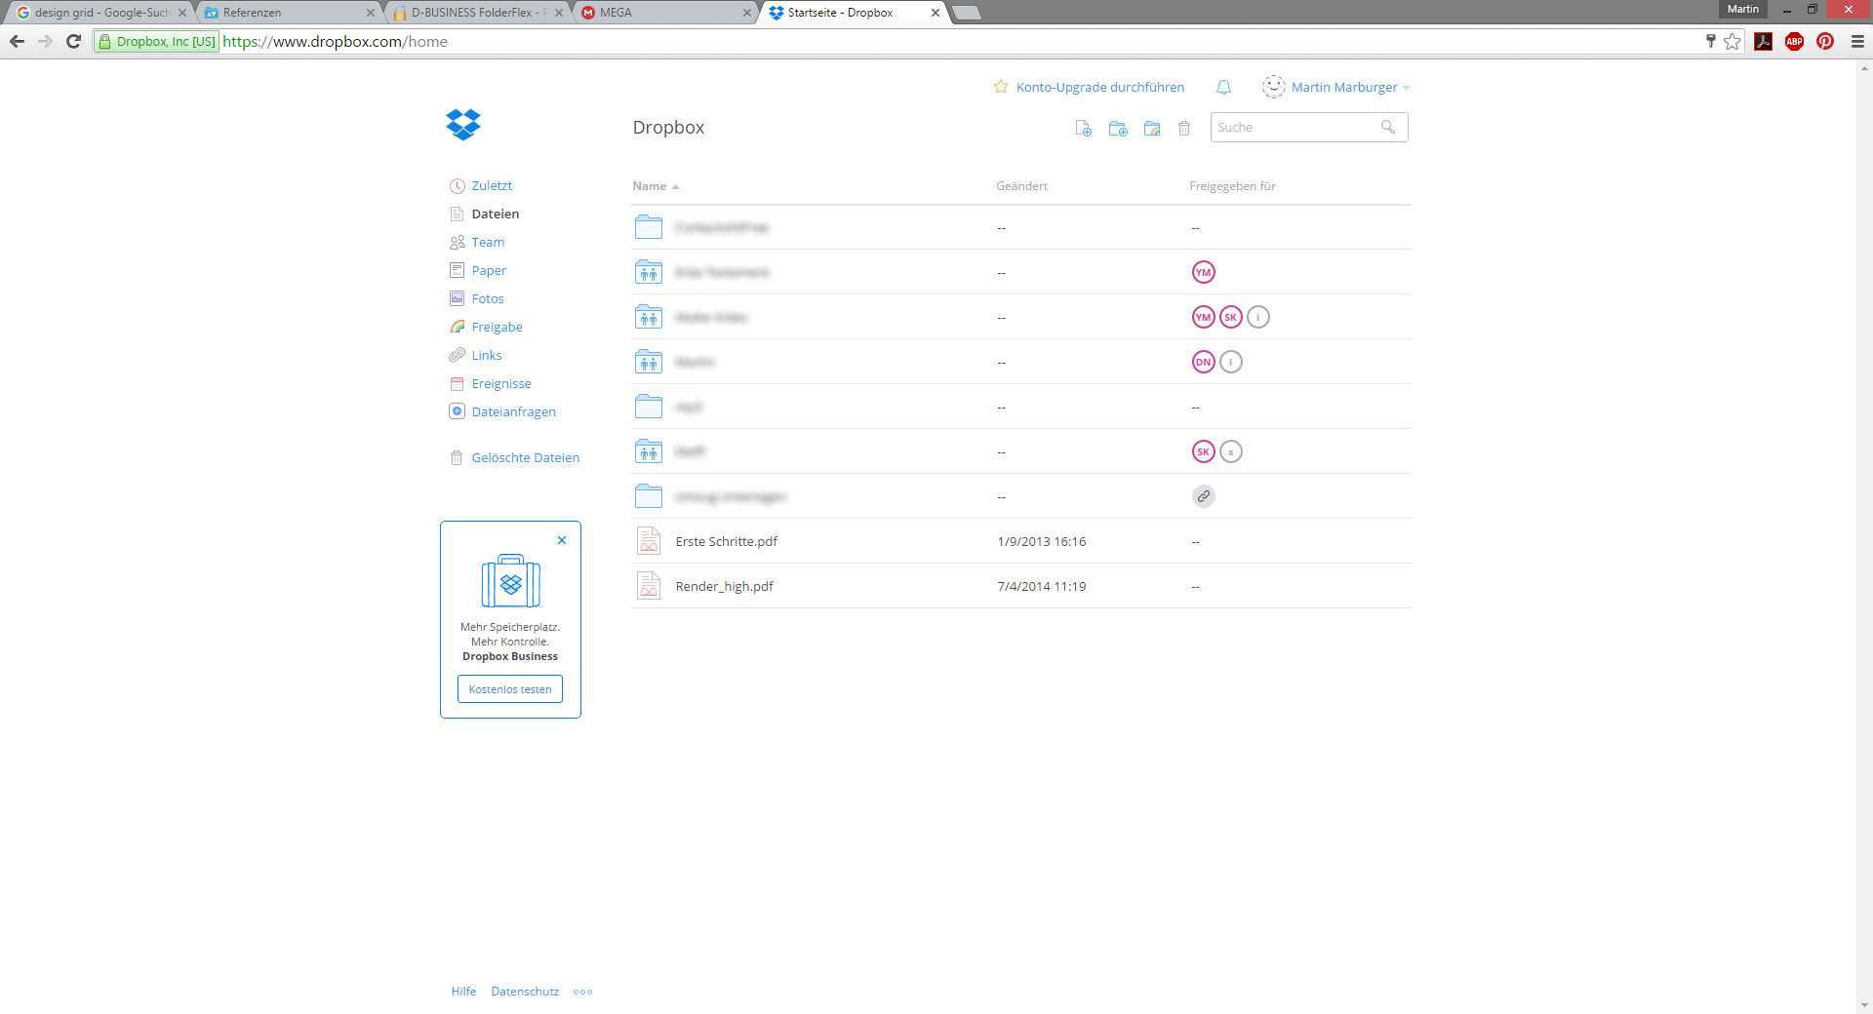
Task: Open Zuletzt in the sidebar
Action: pos(492,185)
